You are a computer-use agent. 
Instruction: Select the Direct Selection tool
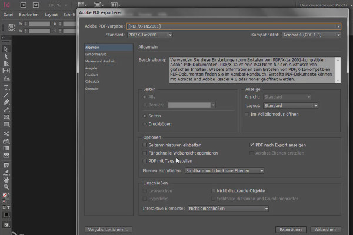coord(6,56)
